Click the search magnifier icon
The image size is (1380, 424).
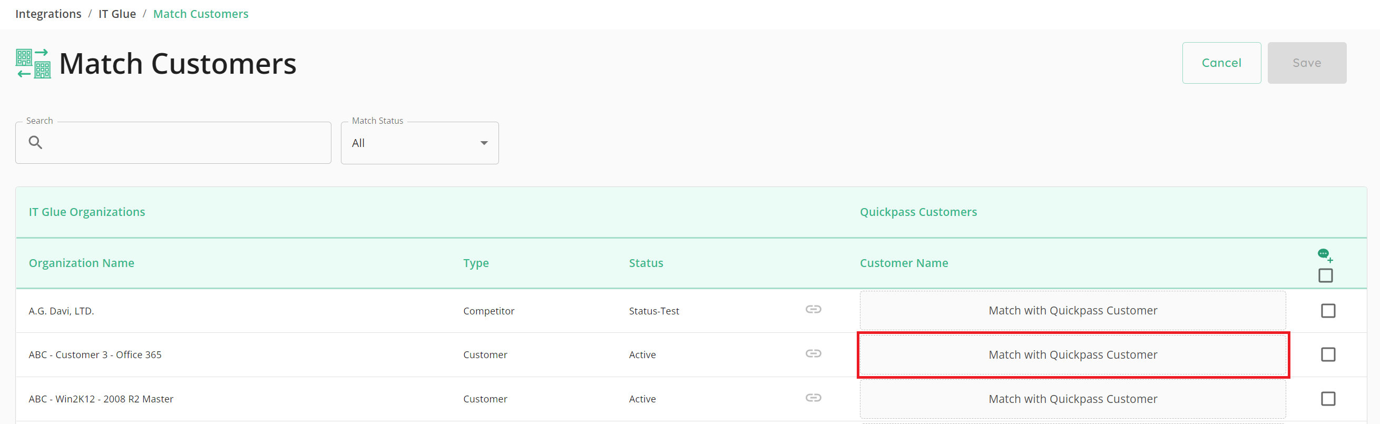[35, 142]
